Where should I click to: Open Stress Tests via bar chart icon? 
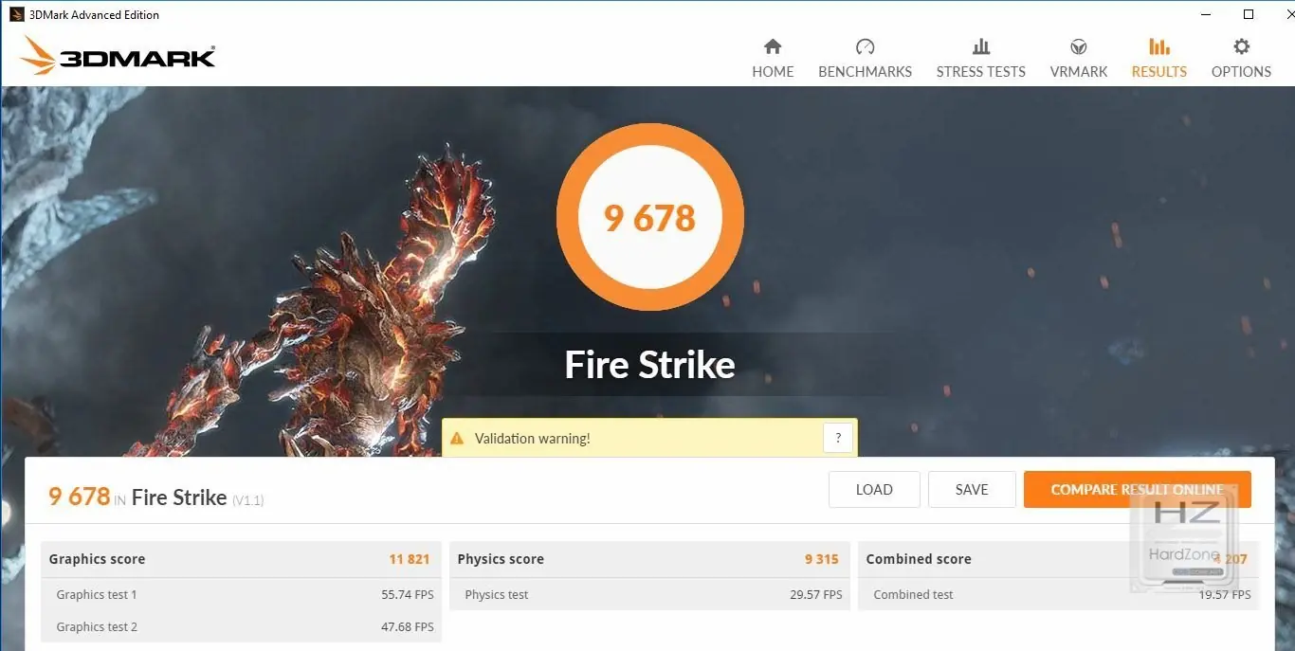(x=981, y=46)
